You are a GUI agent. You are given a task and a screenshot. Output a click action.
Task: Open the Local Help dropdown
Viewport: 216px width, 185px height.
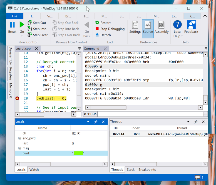point(178,36)
